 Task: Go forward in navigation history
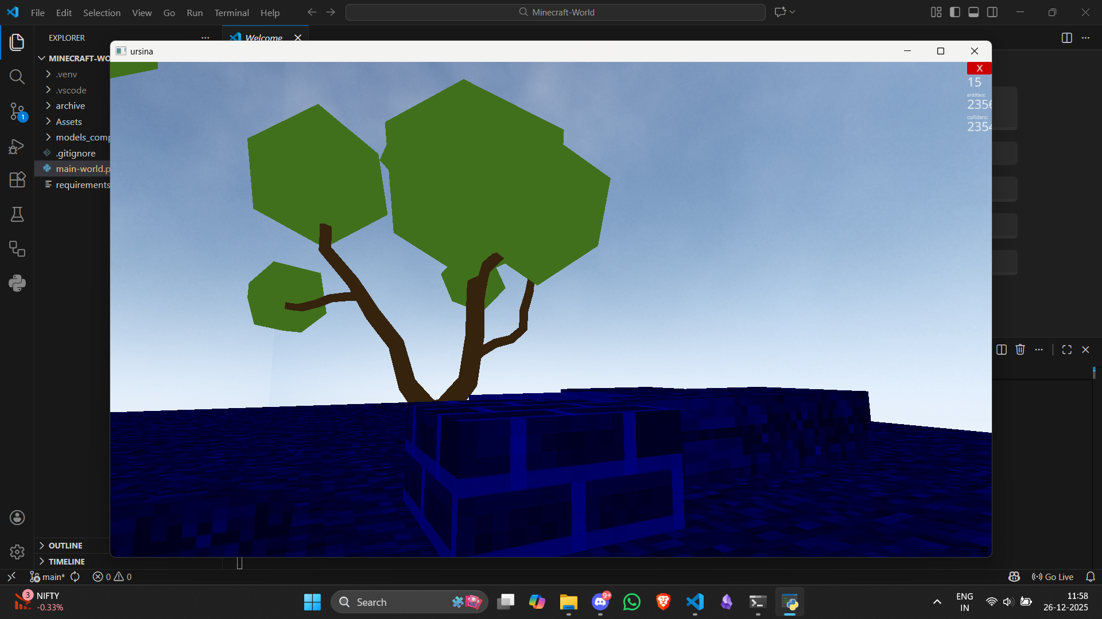(x=331, y=12)
